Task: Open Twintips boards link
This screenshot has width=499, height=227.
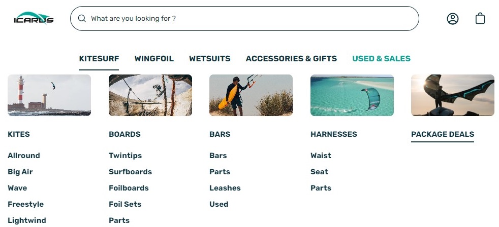Action: 125,156
